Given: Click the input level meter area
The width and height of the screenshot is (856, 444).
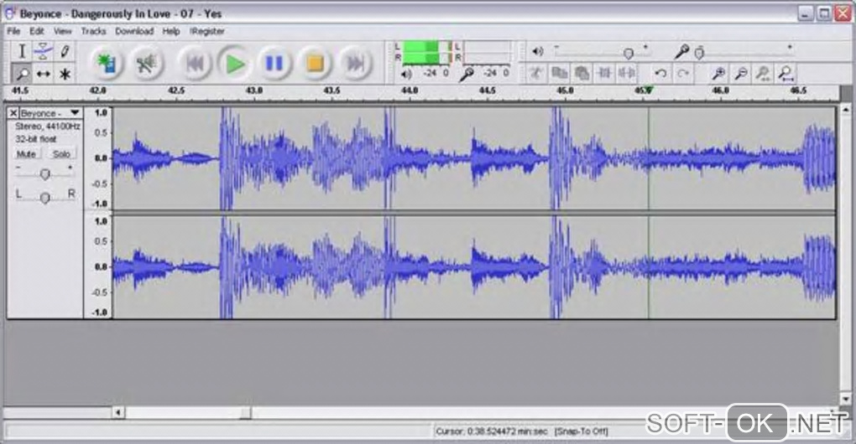Looking at the screenshot, I should (x=487, y=52).
